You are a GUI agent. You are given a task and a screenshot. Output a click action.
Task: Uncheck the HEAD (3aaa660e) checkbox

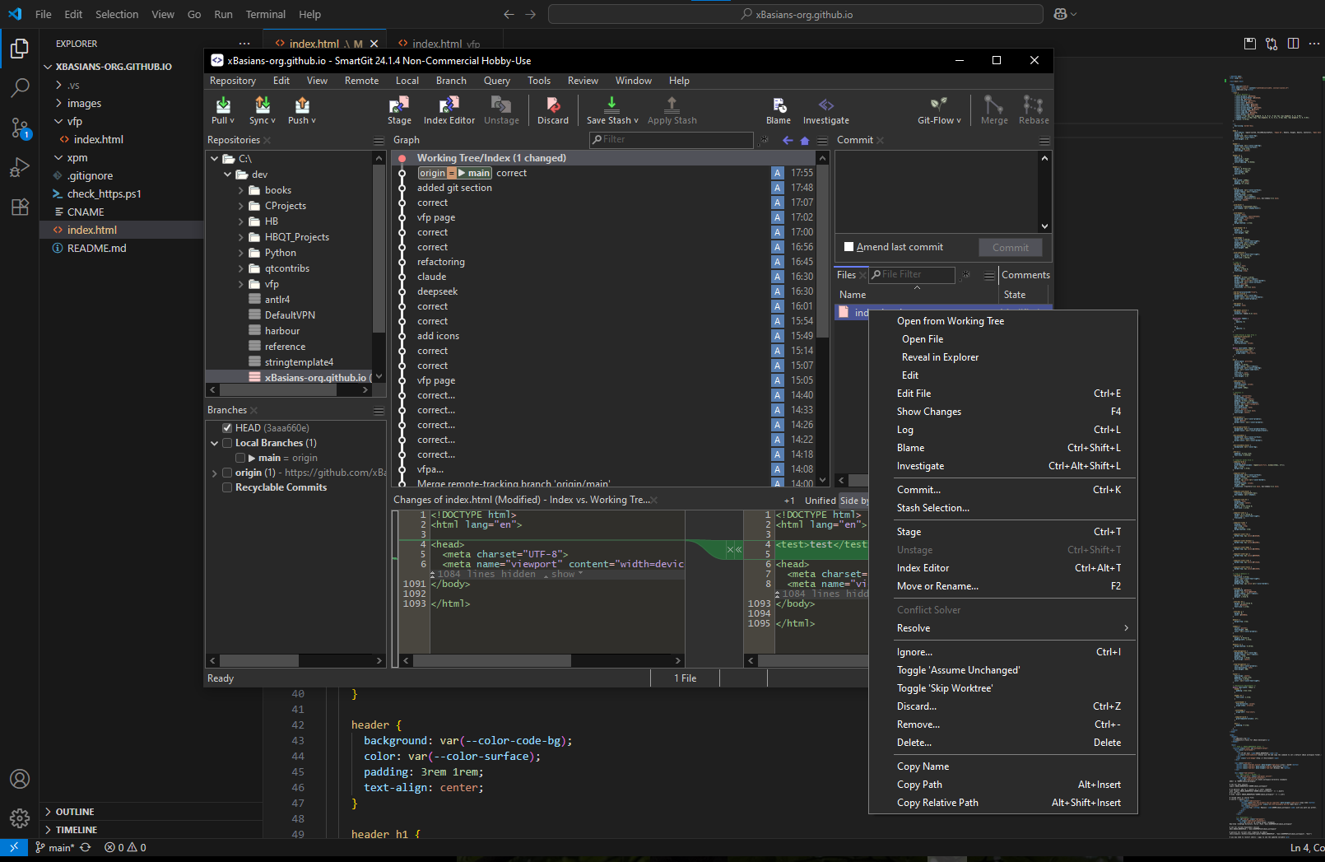click(227, 428)
